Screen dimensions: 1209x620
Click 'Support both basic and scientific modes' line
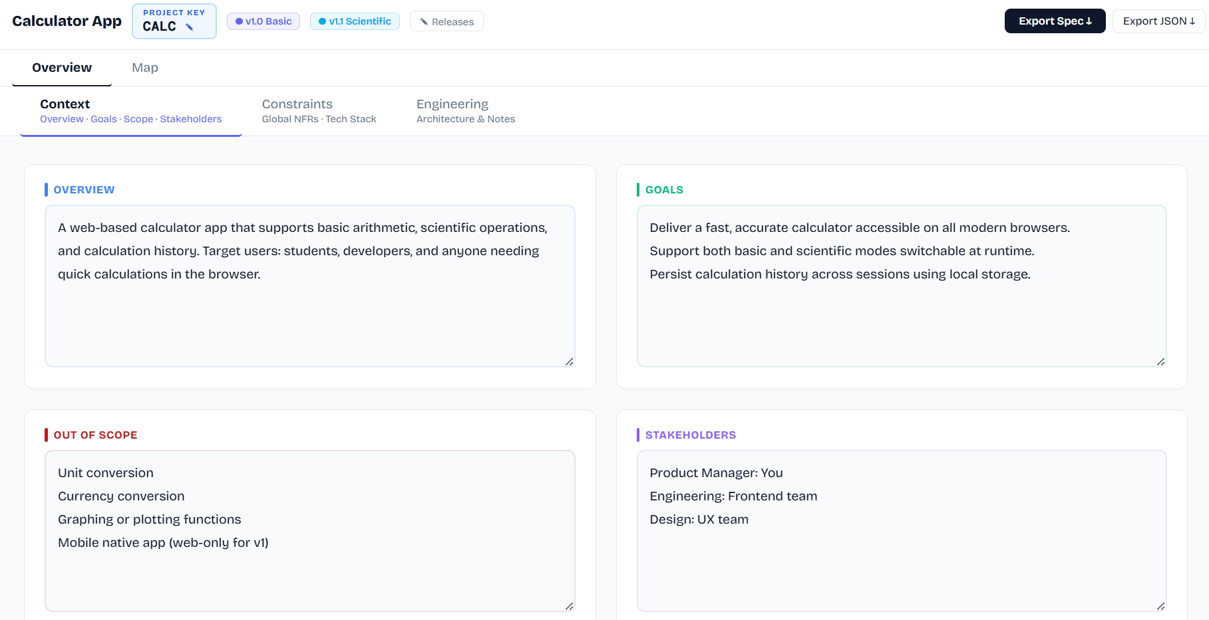(842, 251)
